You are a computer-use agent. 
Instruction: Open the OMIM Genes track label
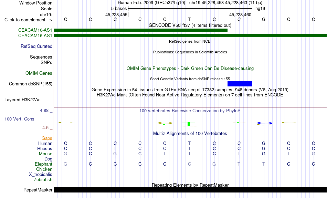coord(39,73)
